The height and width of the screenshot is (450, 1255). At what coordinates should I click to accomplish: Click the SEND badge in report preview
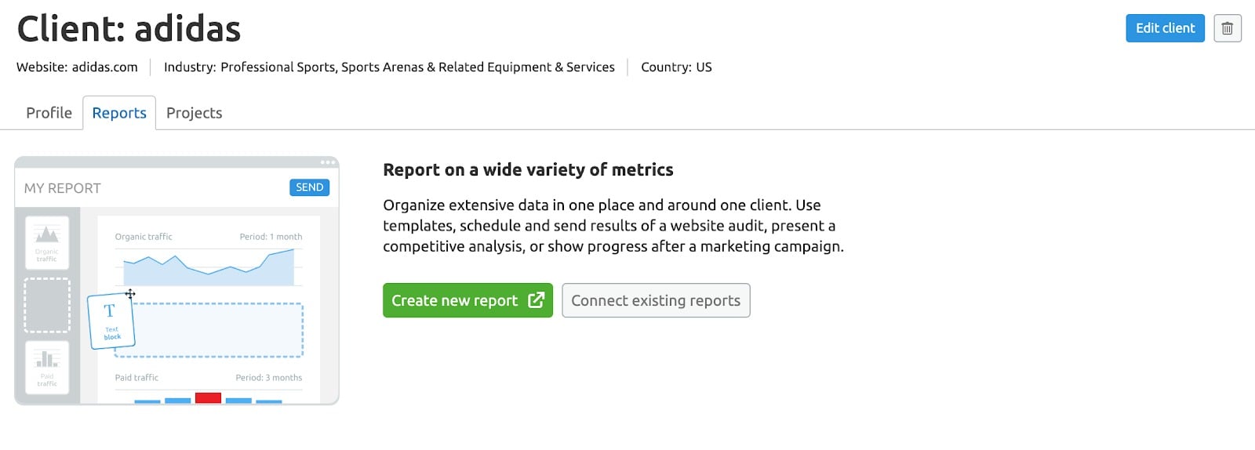[309, 187]
